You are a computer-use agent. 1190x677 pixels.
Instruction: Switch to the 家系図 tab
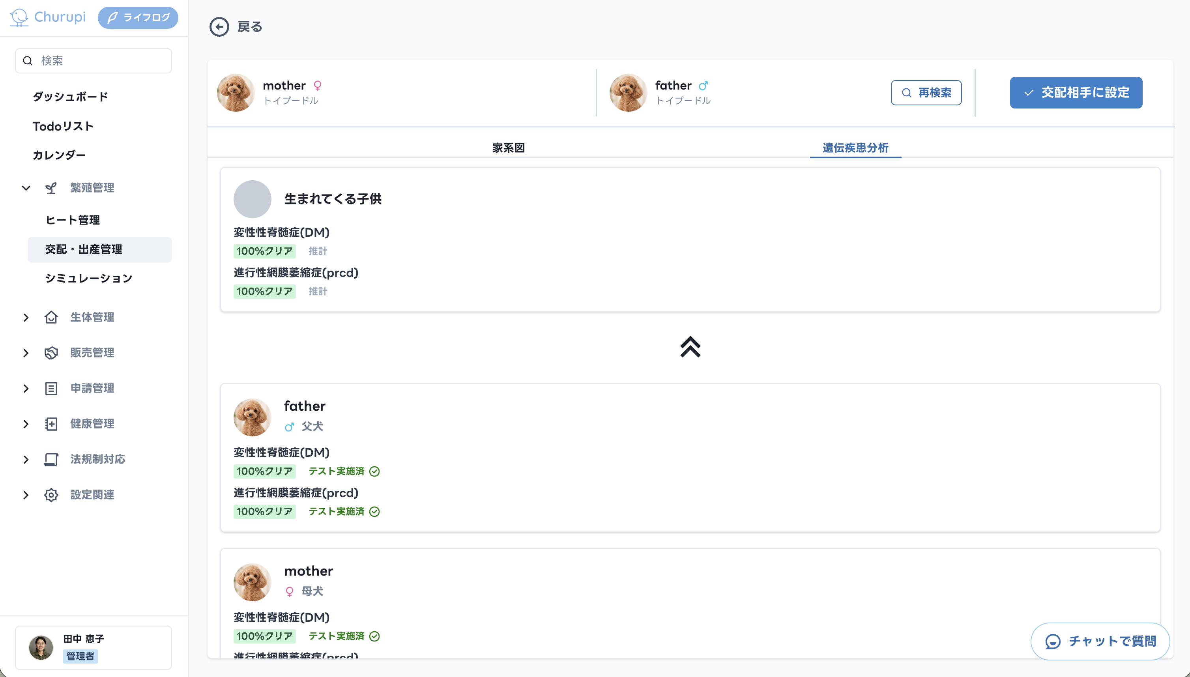point(508,148)
